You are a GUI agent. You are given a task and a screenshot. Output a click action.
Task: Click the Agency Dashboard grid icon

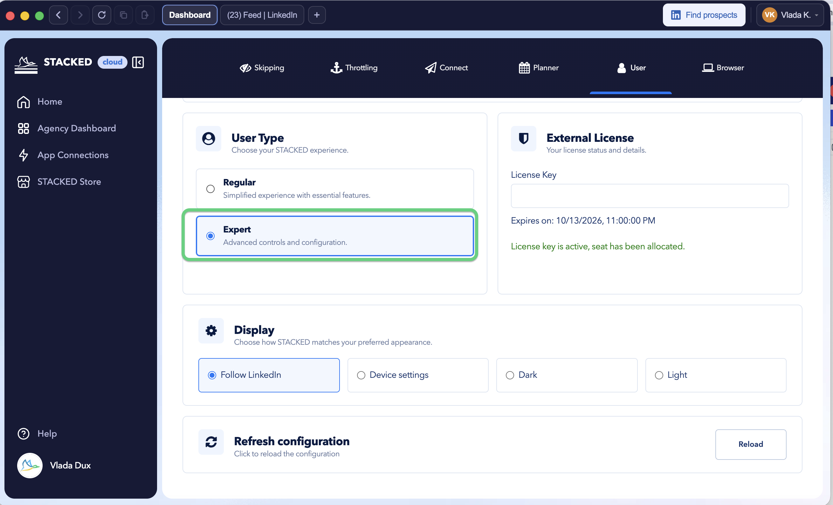23,128
